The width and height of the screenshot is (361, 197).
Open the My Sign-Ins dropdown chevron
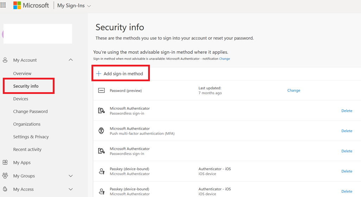coord(89,6)
